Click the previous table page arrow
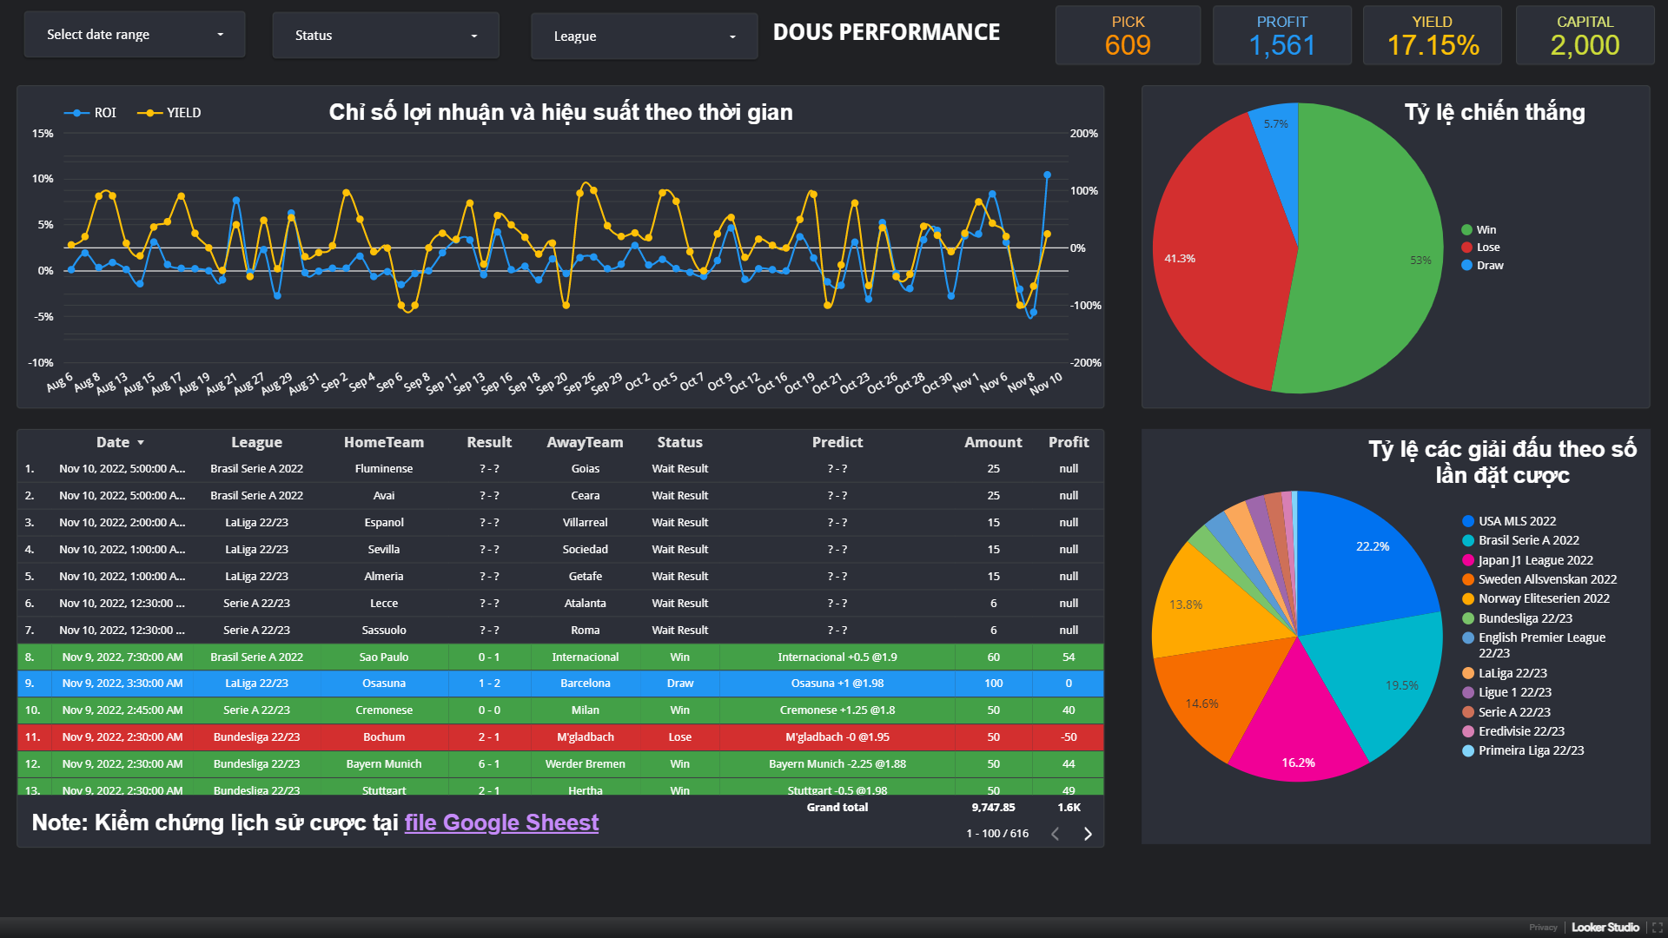This screenshot has width=1668, height=938. [1056, 834]
